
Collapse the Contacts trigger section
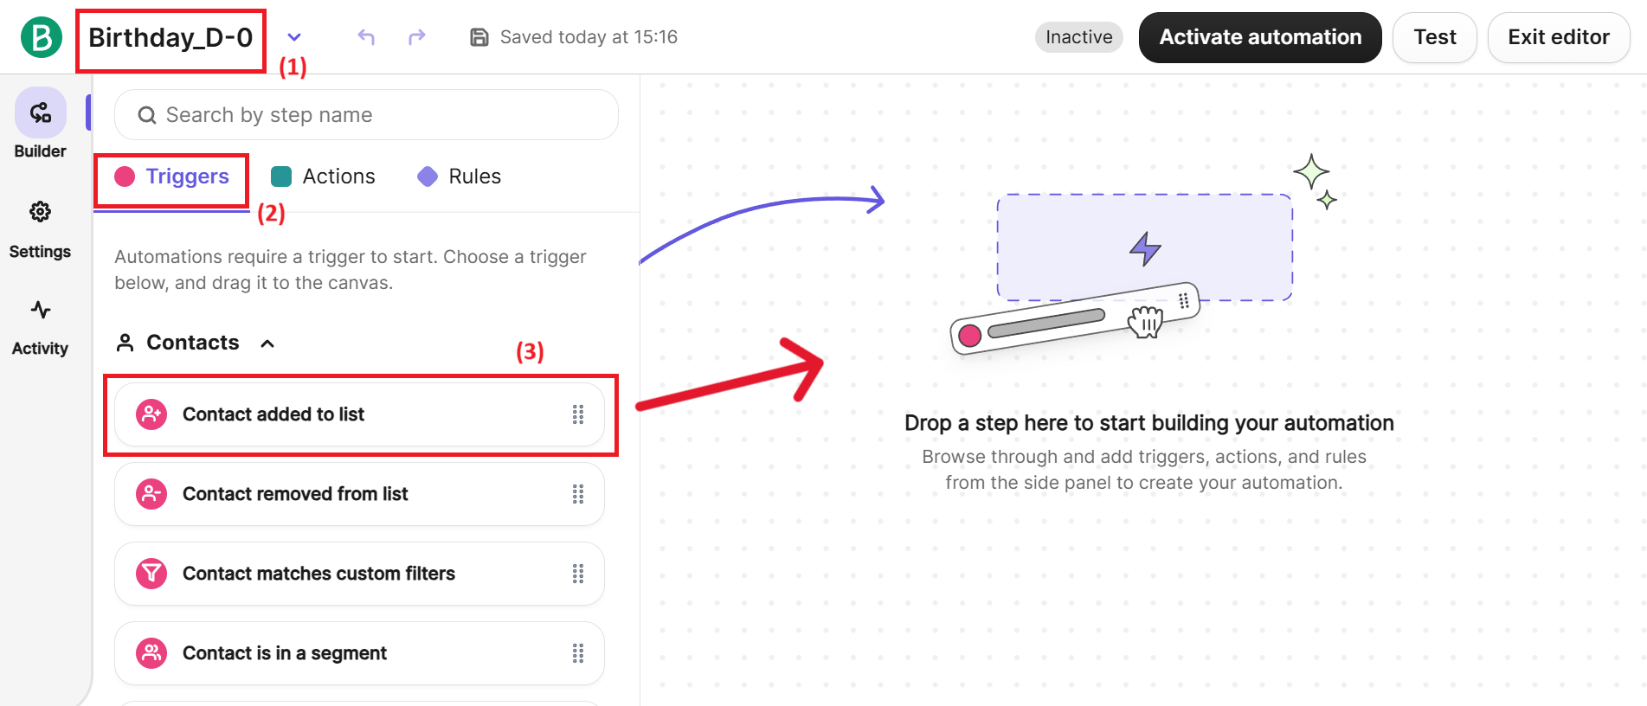point(267,343)
